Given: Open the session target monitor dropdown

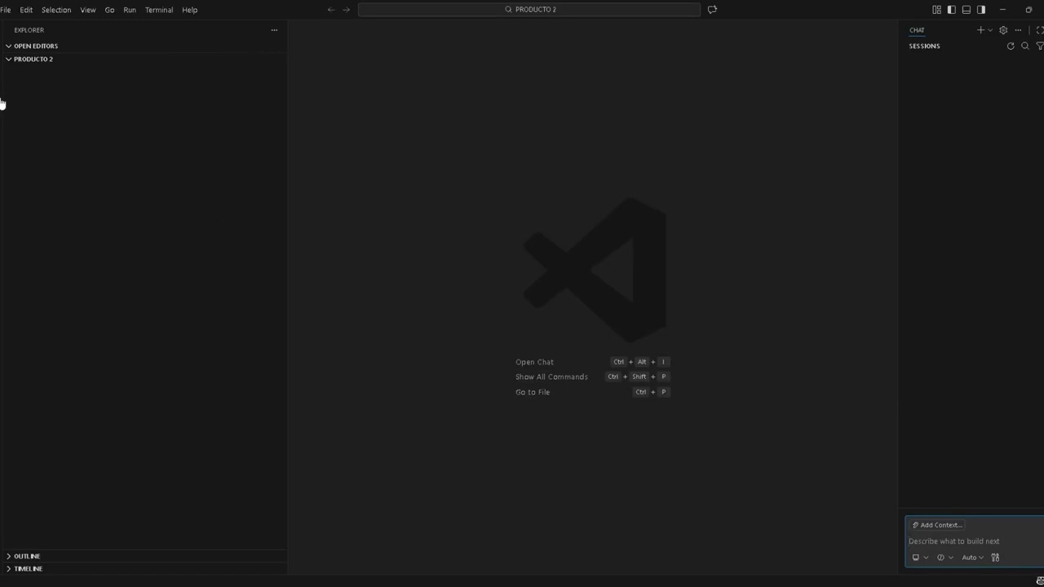Looking at the screenshot, I should pyautogui.click(x=920, y=558).
